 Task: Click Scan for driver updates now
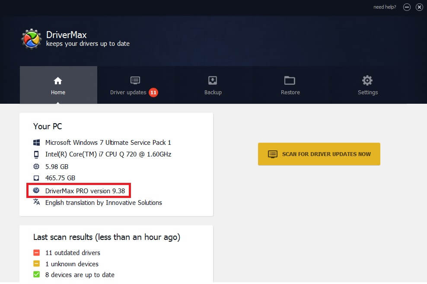point(319,154)
